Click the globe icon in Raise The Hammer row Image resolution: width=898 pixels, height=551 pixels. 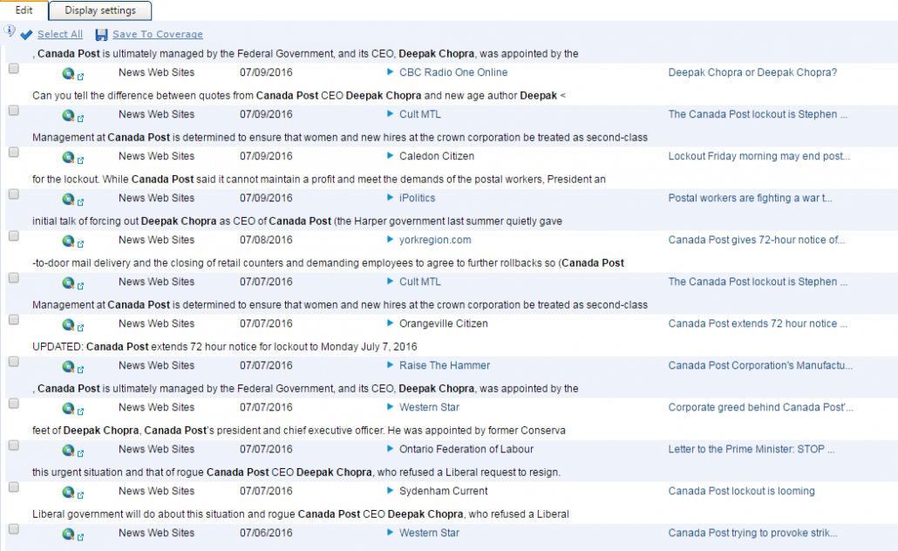(68, 366)
